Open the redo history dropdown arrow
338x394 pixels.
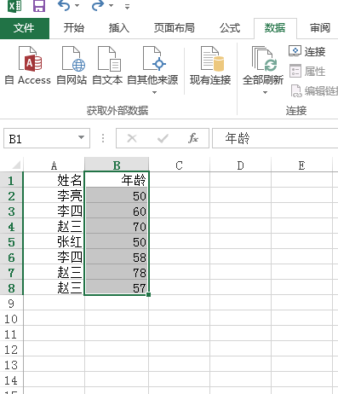(111, 5)
